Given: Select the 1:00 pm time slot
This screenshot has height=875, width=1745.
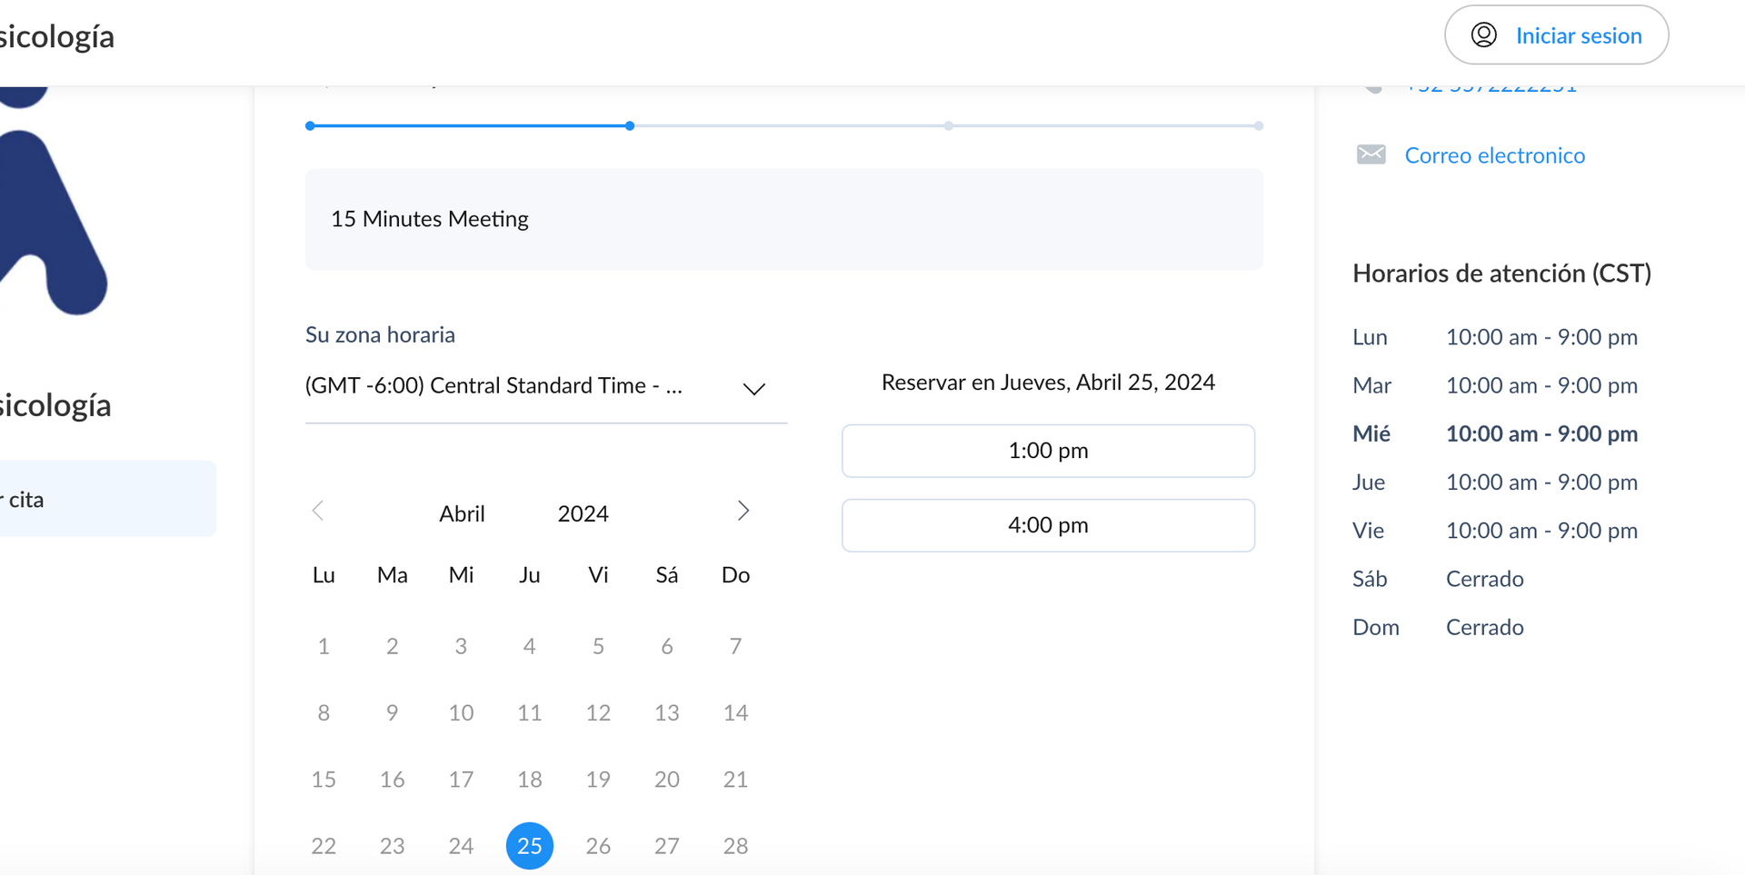Looking at the screenshot, I should tap(1048, 451).
